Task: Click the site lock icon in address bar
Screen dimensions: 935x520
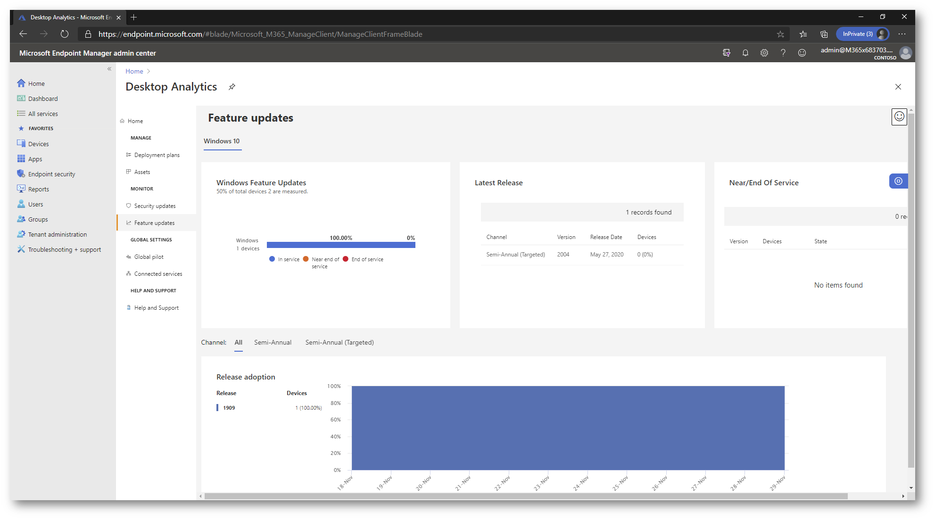Action: click(x=88, y=34)
